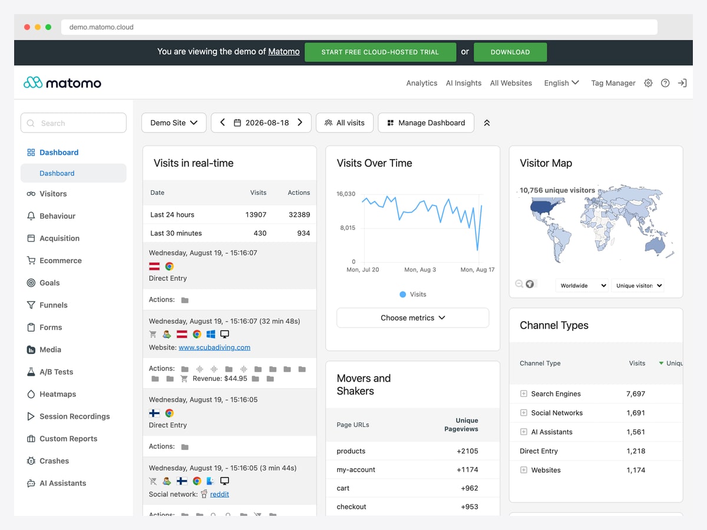Open the All visits segment dropdown
This screenshot has height=530, width=707.
tap(345, 122)
